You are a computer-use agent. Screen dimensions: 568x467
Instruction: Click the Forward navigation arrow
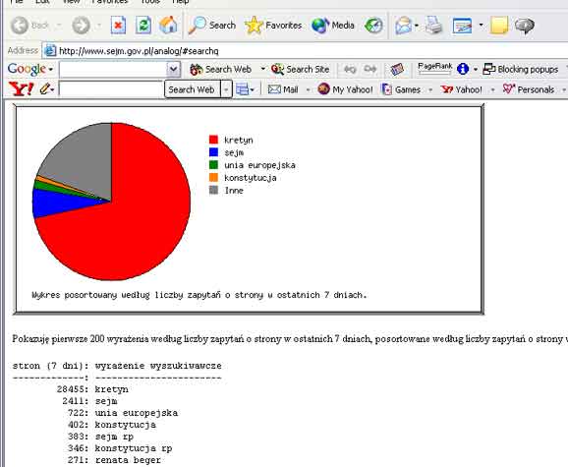pos(82,26)
